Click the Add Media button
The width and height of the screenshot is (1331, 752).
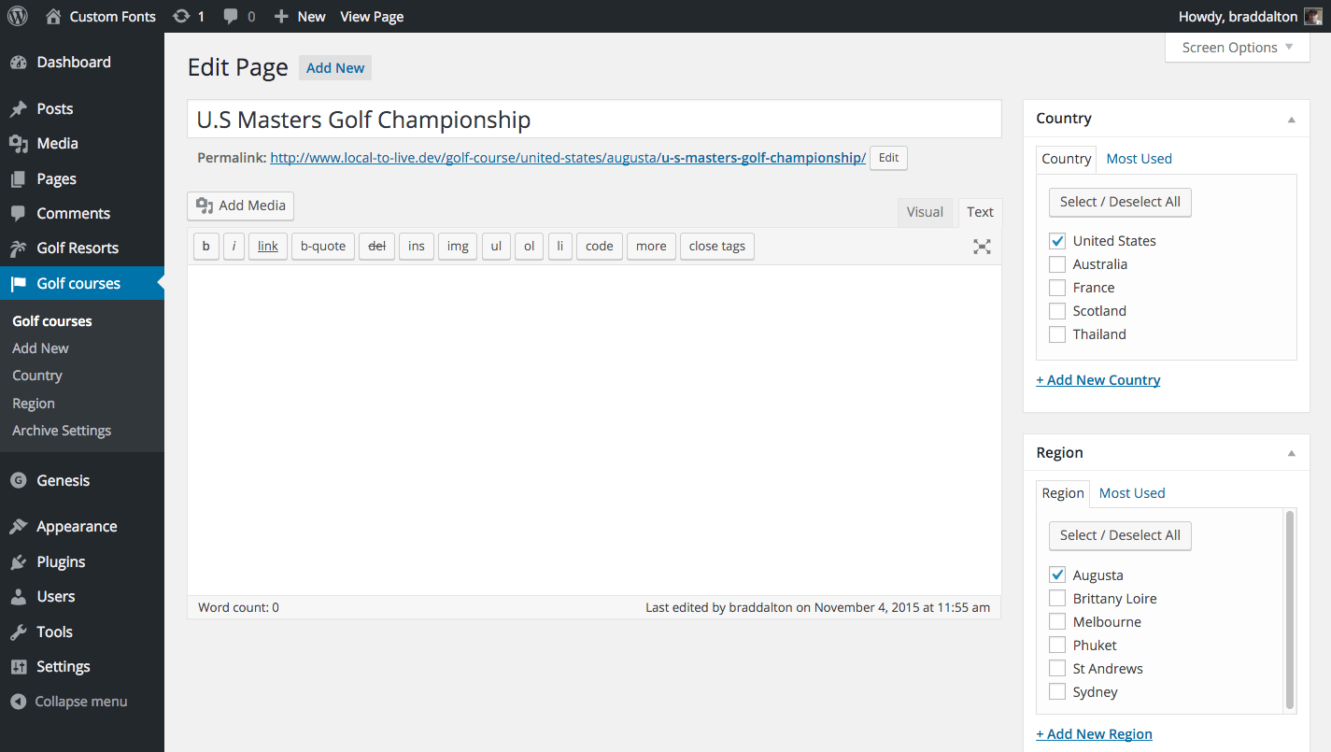point(241,206)
